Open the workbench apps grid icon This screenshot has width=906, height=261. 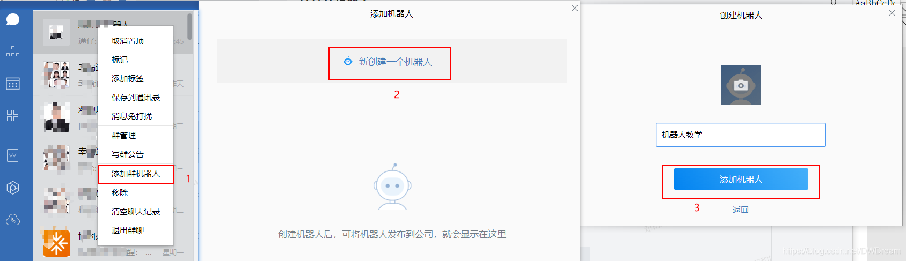tap(13, 115)
